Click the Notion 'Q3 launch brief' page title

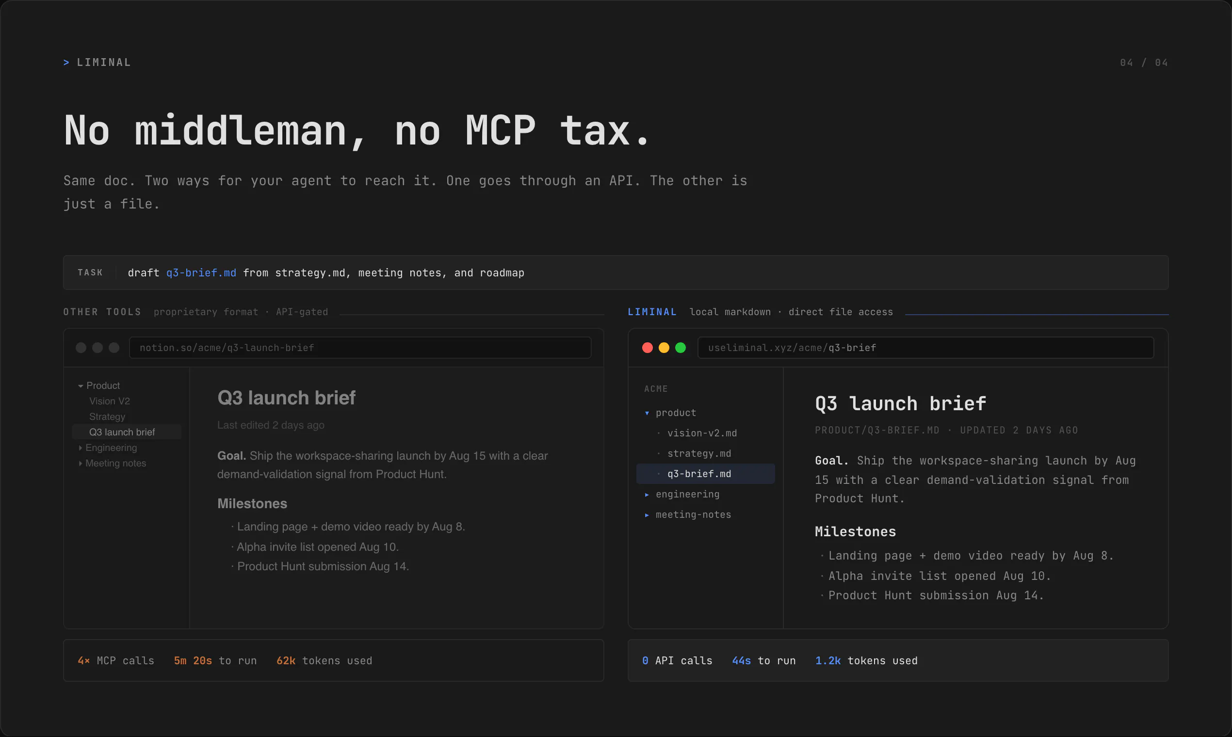pos(287,398)
